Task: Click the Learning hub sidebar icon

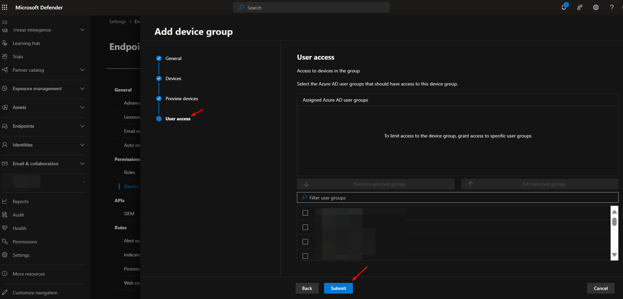Action: (5, 43)
